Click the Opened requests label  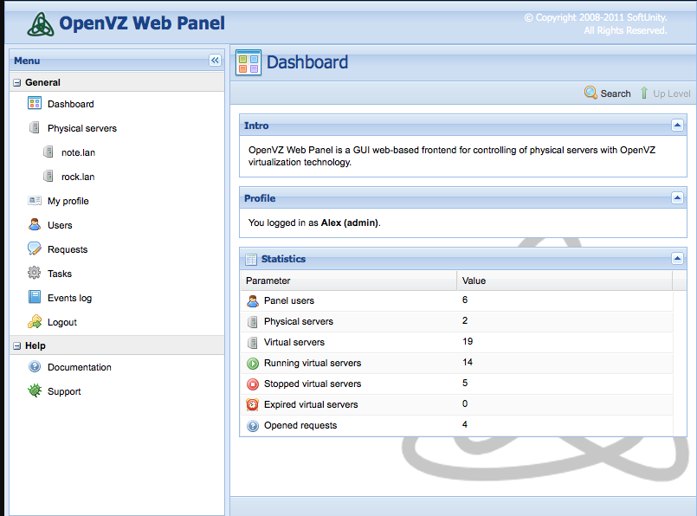point(300,426)
